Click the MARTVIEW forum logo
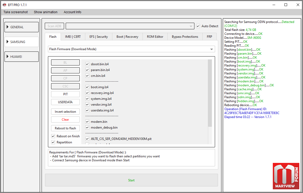Screen dimensions: 303x193 [287, 176]
